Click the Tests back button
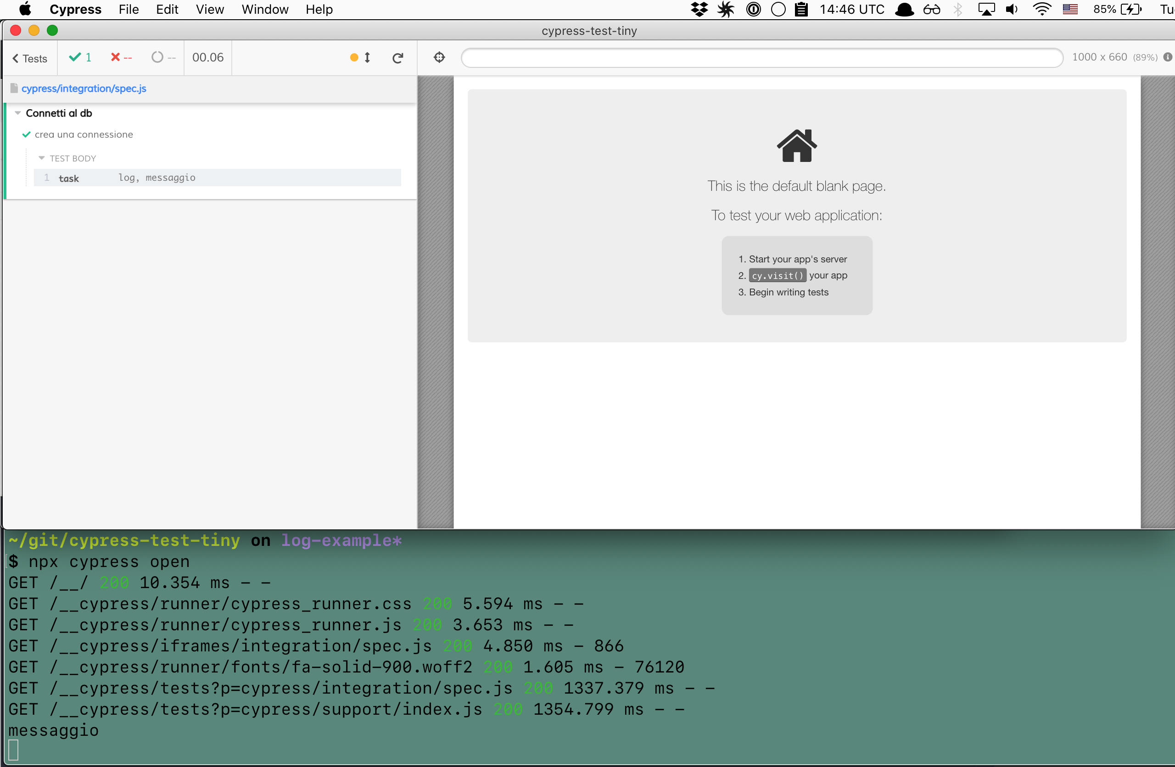 click(29, 58)
